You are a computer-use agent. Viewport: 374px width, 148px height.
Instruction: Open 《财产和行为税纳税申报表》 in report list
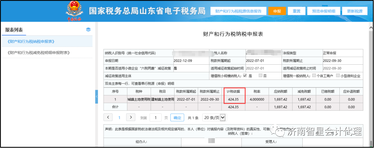(47, 42)
